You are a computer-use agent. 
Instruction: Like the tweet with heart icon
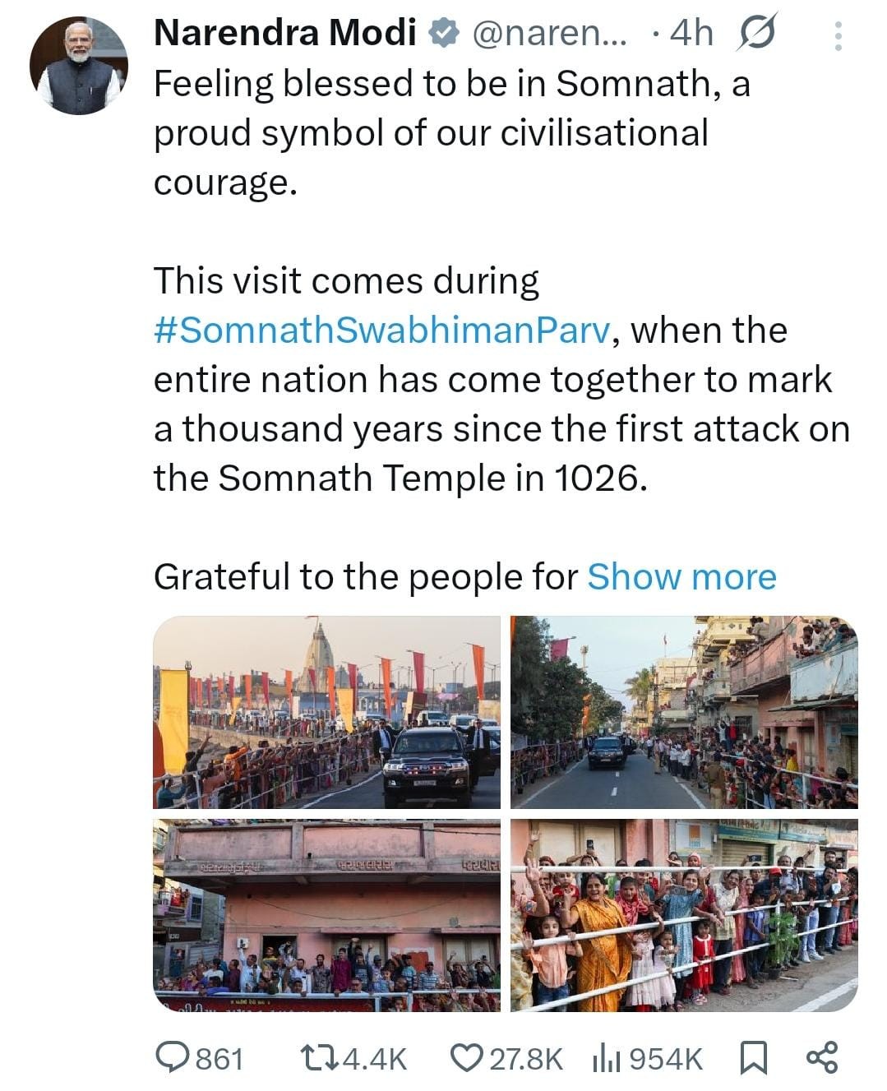click(468, 1057)
